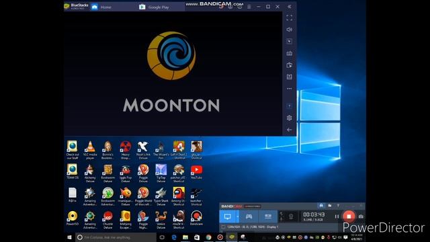Viewport: 430px width, 242px height.
Task: Select the PowerISO desktop icon
Action: 73,218
